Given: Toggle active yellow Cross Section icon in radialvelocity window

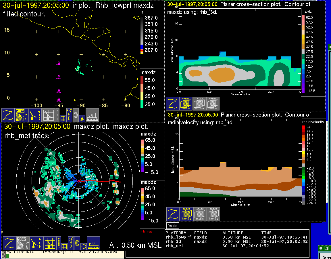Looking at the screenshot, I should (186, 214).
